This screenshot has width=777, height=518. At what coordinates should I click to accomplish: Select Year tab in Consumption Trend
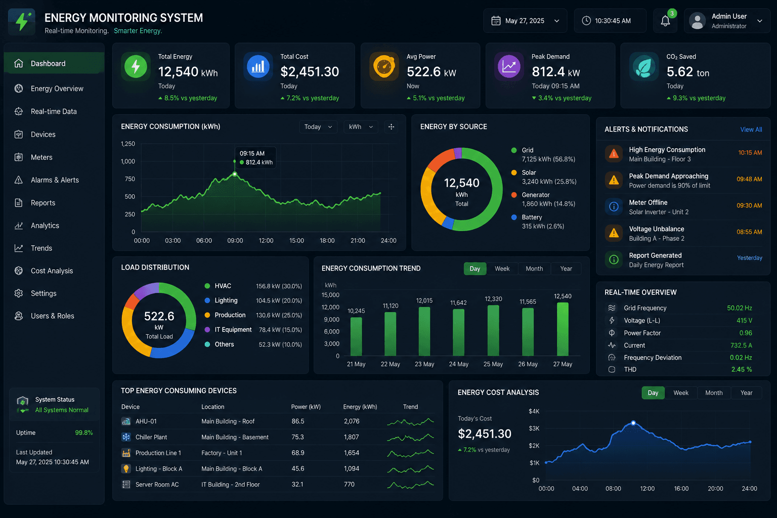(566, 269)
